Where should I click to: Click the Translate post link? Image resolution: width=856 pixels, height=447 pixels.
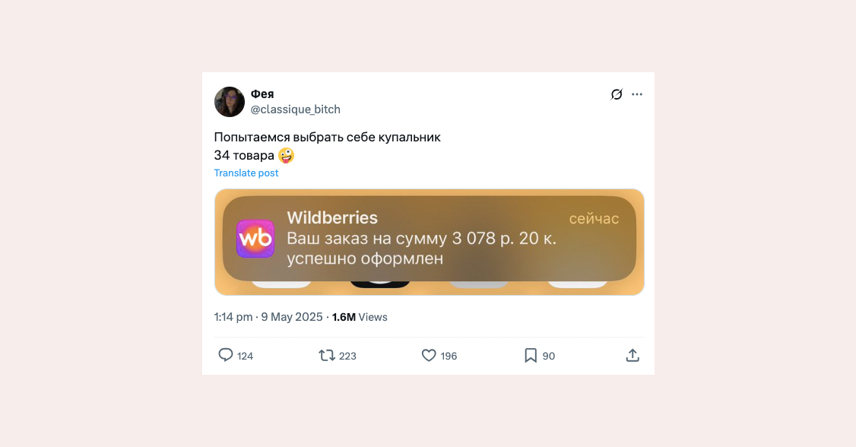[246, 173]
